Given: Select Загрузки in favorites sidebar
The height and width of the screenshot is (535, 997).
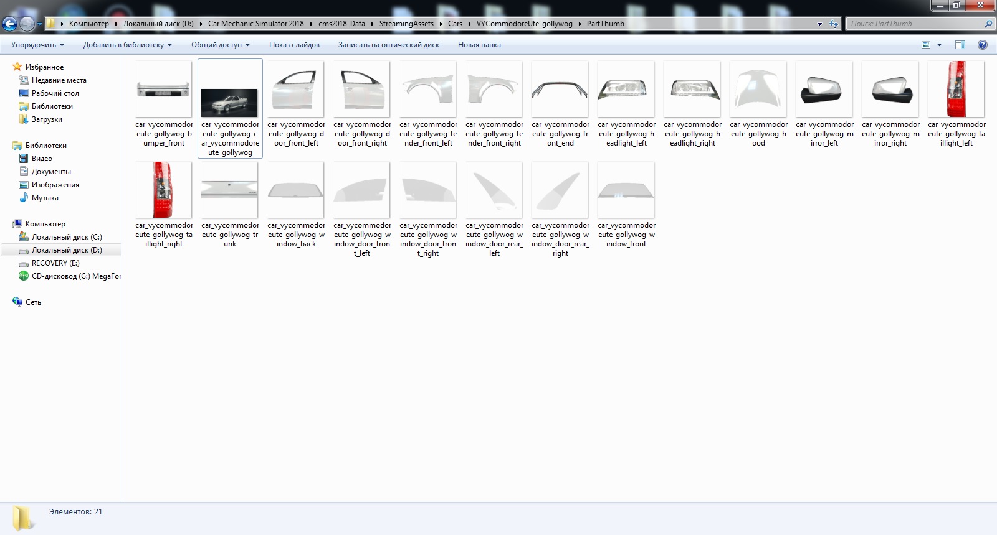Looking at the screenshot, I should tap(47, 119).
